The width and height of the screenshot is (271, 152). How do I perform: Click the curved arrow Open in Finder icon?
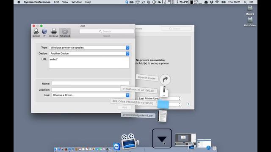tap(165, 79)
